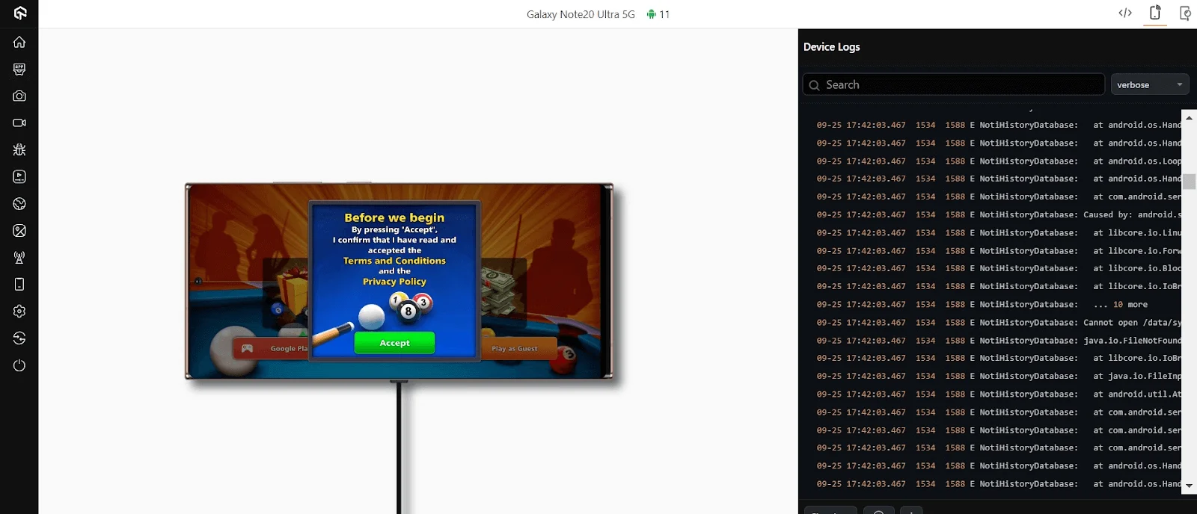Viewport: 1197px width, 514px height.
Task: Take a screenshot with the camera icon
Action: [19, 96]
